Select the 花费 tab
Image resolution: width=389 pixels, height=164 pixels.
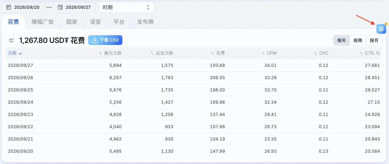pyautogui.click(x=13, y=22)
